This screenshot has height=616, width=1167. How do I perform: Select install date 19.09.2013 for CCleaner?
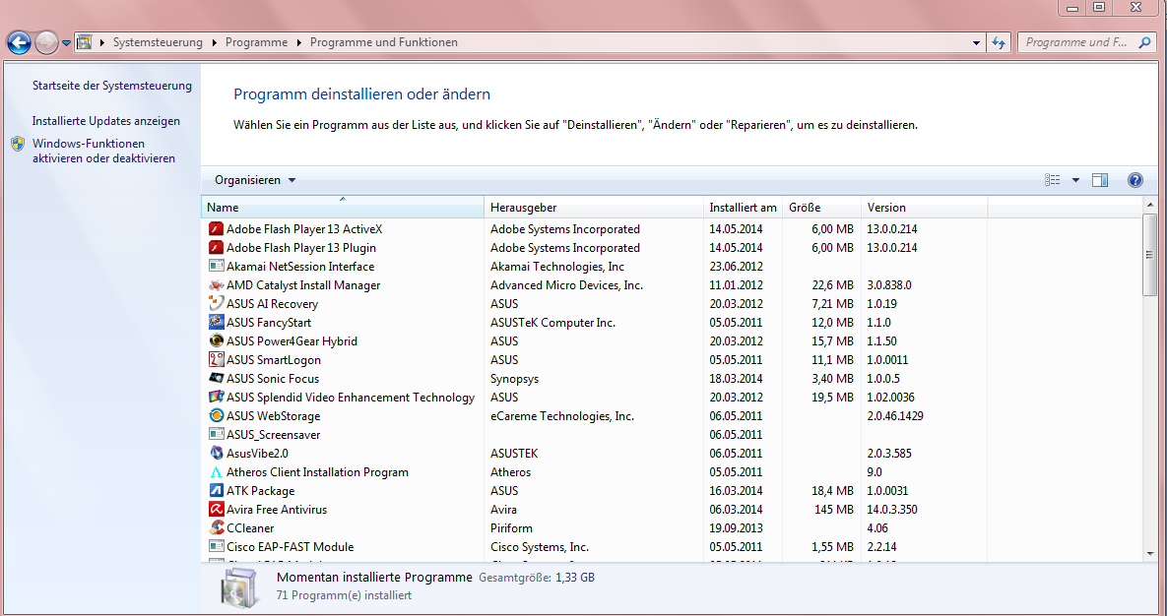[736, 528]
